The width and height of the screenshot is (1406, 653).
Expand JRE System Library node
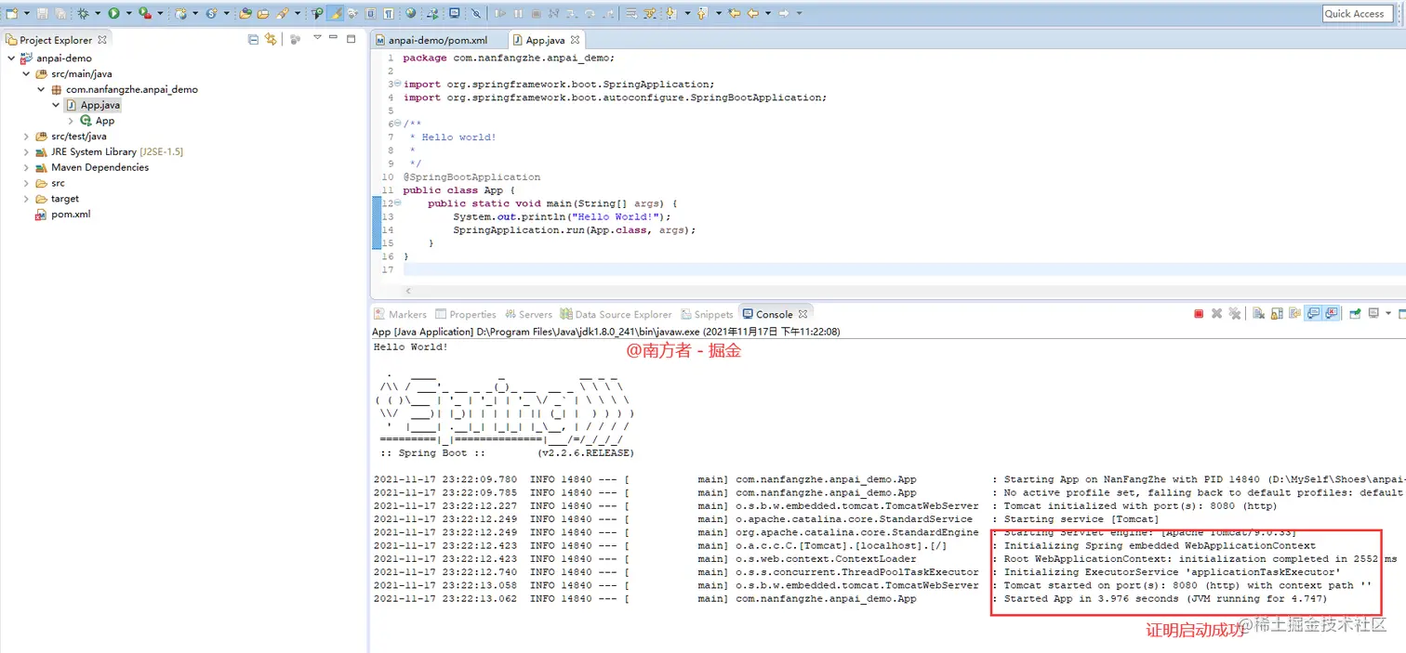(x=26, y=151)
